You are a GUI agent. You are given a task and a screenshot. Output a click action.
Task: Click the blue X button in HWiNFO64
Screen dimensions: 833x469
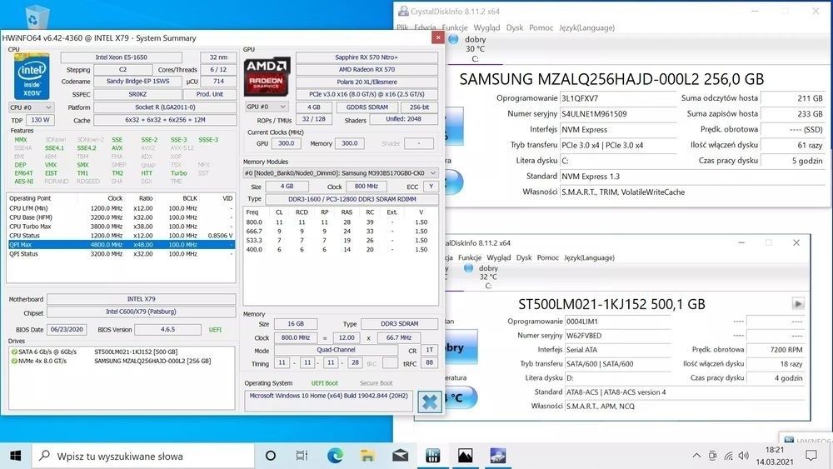tap(429, 402)
